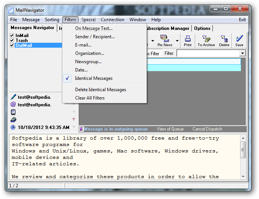259x199 pixels.
Task: Choose Sender / Recipient... filter
Action: point(104,37)
